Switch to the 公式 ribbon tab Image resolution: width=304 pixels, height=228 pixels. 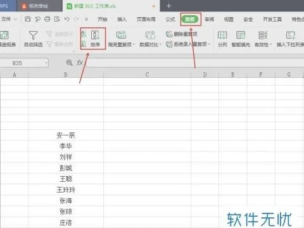pos(170,20)
